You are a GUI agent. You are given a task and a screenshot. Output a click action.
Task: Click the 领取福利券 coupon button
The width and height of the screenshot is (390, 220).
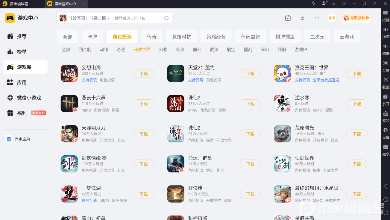coord(356,18)
